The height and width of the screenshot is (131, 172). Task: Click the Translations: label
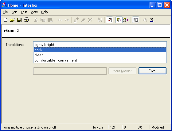[x=15, y=45]
